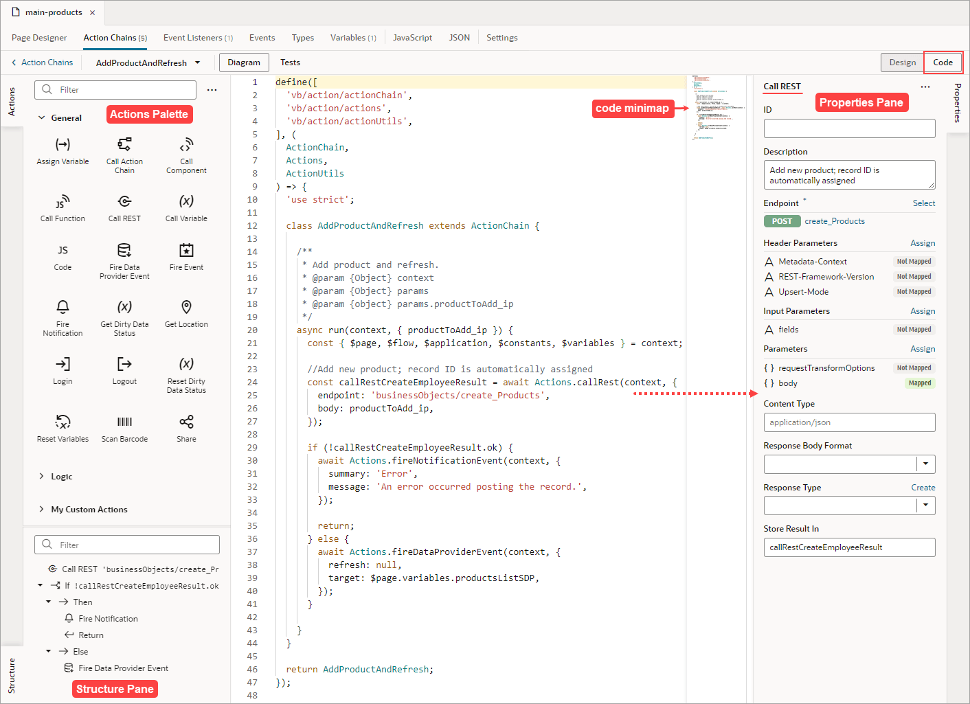The image size is (970, 704).
Task: Switch to Design view using the Design/Code toggle
Action: click(x=902, y=62)
